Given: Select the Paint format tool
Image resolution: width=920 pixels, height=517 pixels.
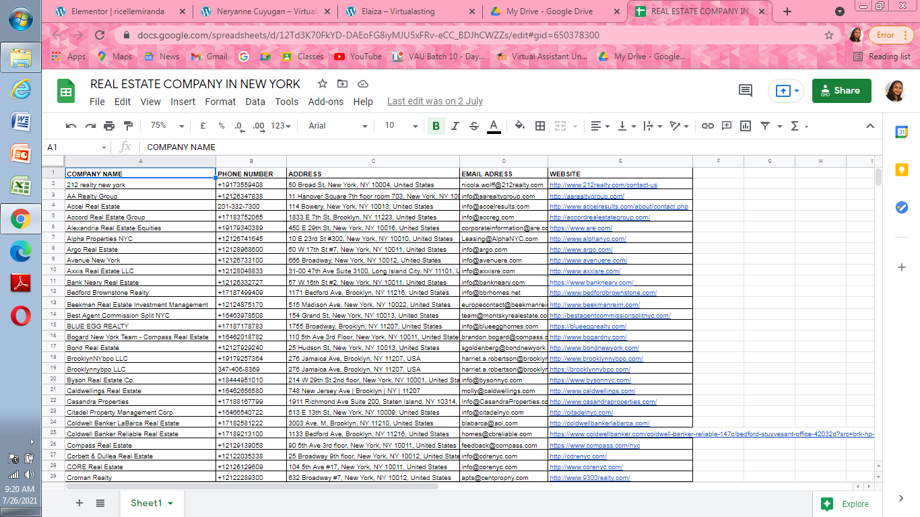Looking at the screenshot, I should tap(128, 126).
